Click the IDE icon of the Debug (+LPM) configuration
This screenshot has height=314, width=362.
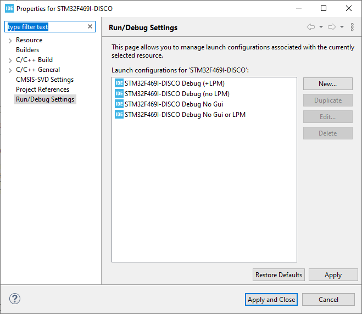pos(119,83)
